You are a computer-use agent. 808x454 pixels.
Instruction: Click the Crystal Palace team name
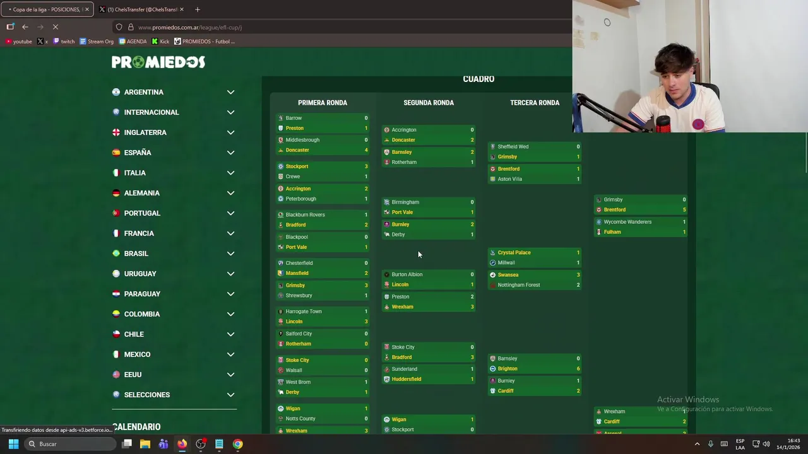click(514, 253)
